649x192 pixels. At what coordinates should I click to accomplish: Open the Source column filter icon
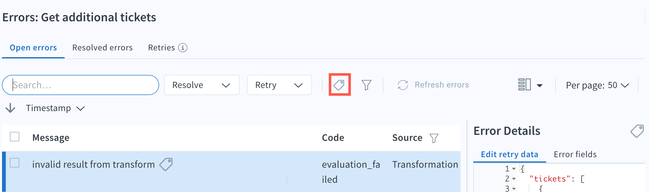click(434, 138)
